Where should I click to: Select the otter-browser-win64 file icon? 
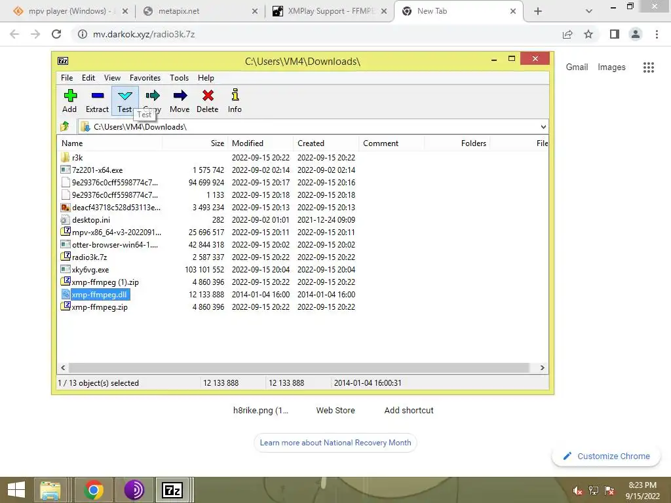tap(65, 245)
